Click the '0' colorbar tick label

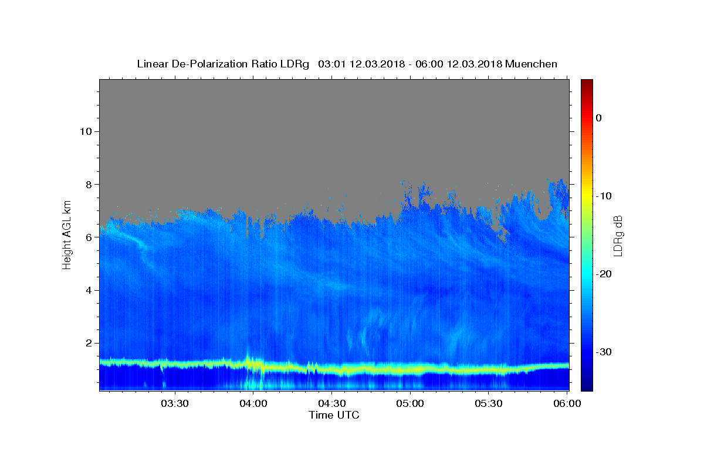point(598,118)
